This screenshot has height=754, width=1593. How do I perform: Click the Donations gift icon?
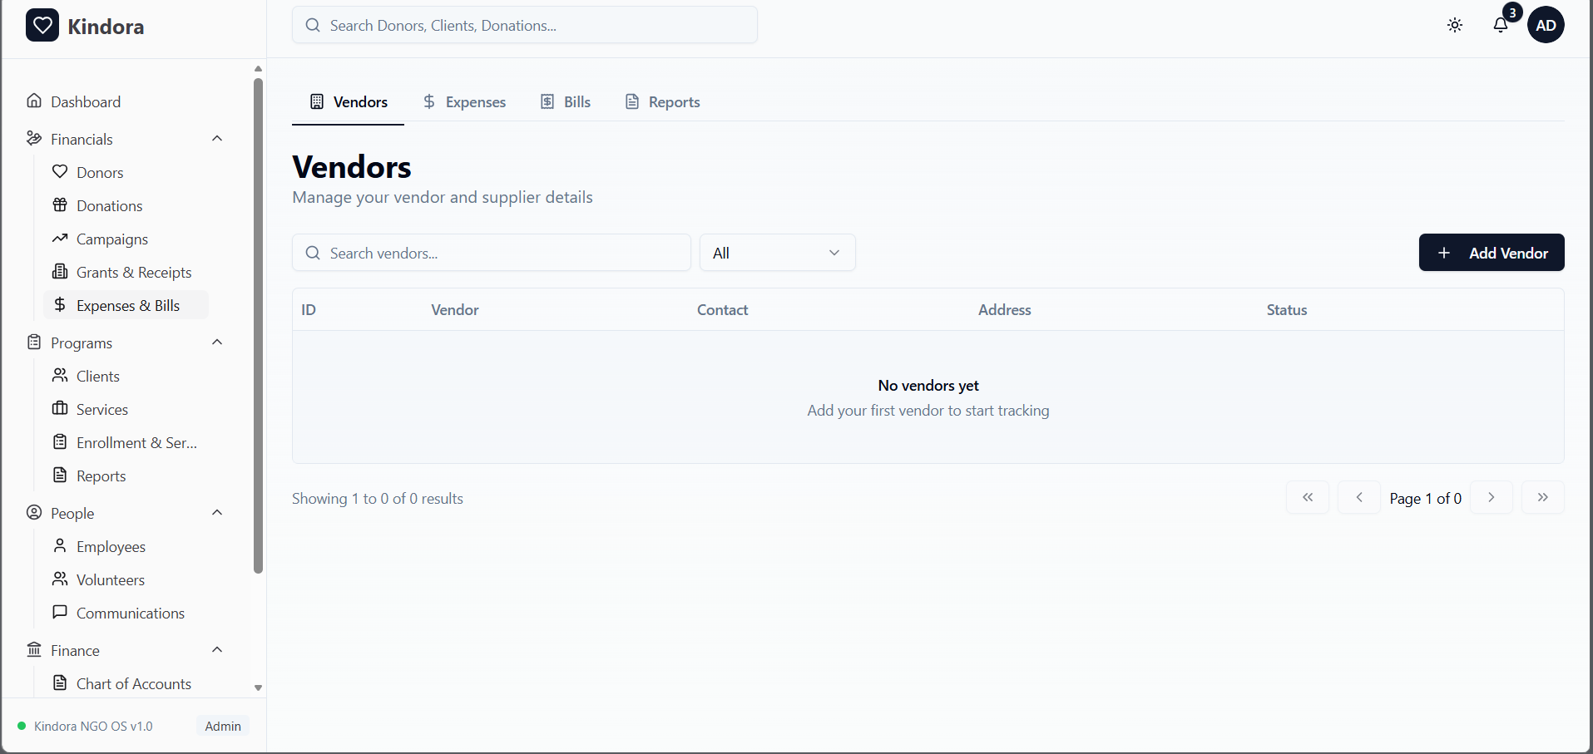click(59, 205)
